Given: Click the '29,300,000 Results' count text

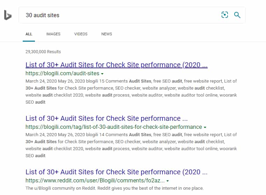Looking at the screenshot, I should tap(43, 52).
